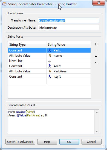
Task: Click the Destination Attribute field labelAttribute
Action: tap(68, 28)
